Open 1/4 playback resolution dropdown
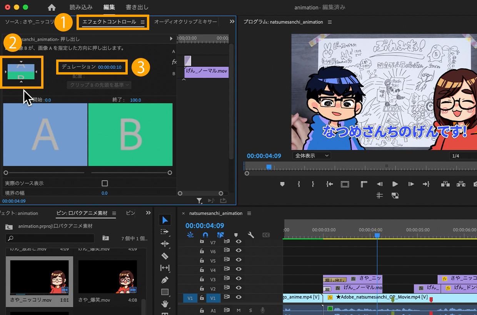 pos(463,156)
